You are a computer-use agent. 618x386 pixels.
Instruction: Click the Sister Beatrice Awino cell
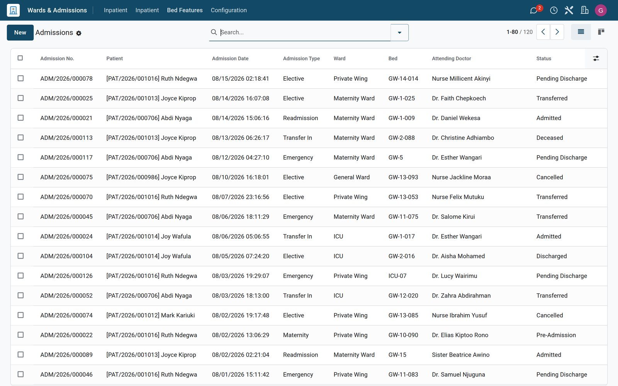point(460,355)
